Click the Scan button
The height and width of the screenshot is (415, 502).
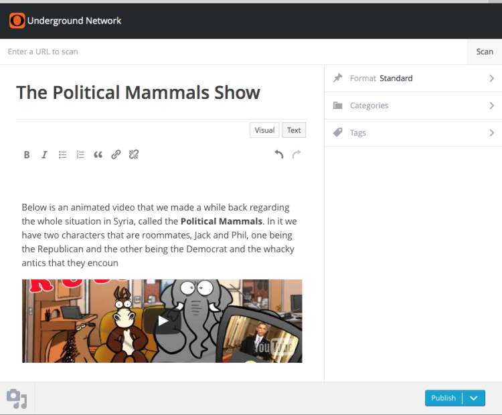pyautogui.click(x=485, y=52)
